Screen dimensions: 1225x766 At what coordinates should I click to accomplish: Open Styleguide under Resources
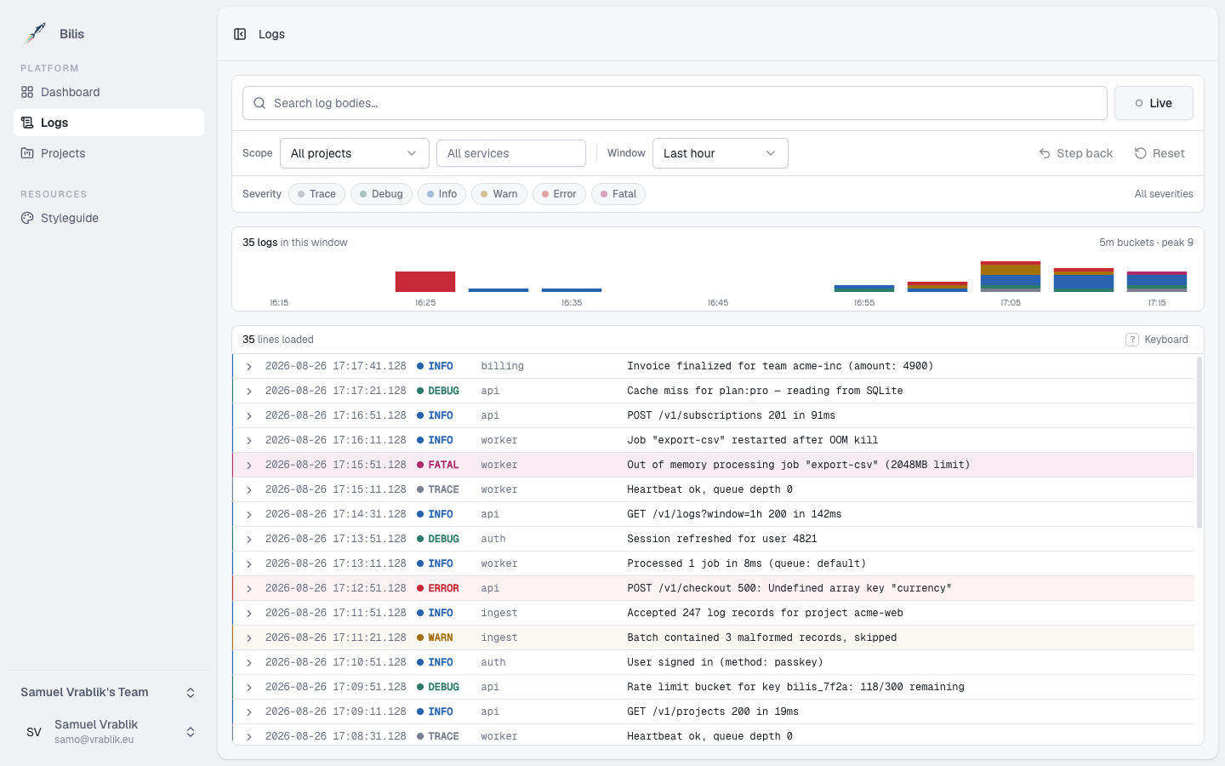(x=109, y=218)
